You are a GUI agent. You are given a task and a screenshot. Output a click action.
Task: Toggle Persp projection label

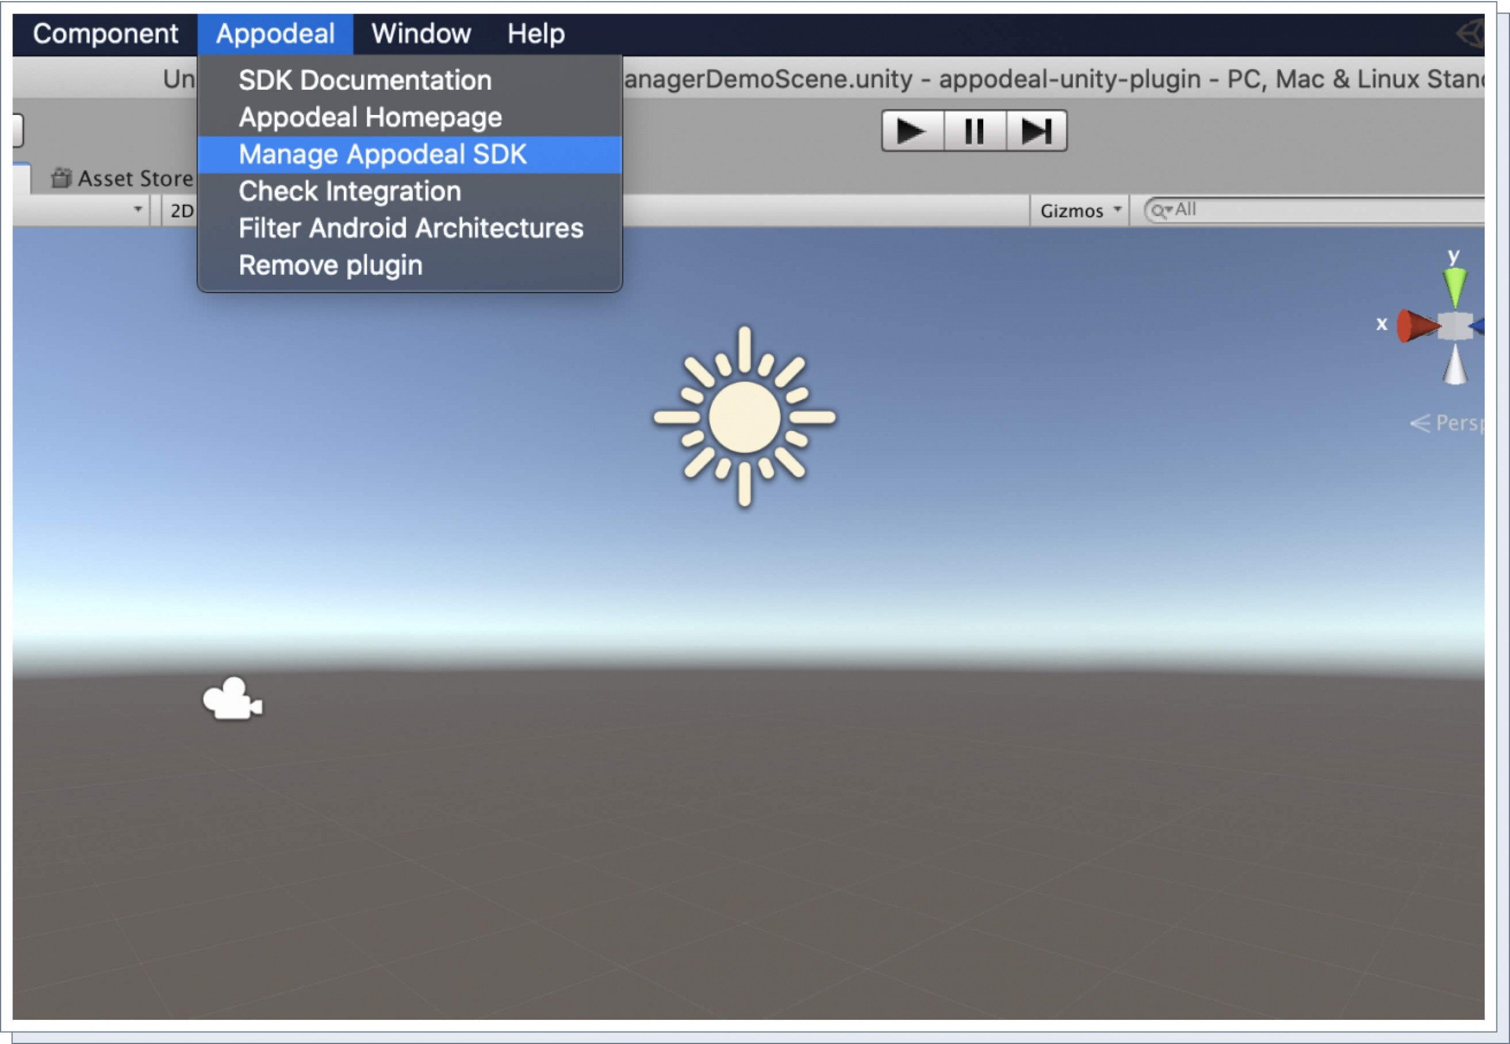tap(1447, 423)
